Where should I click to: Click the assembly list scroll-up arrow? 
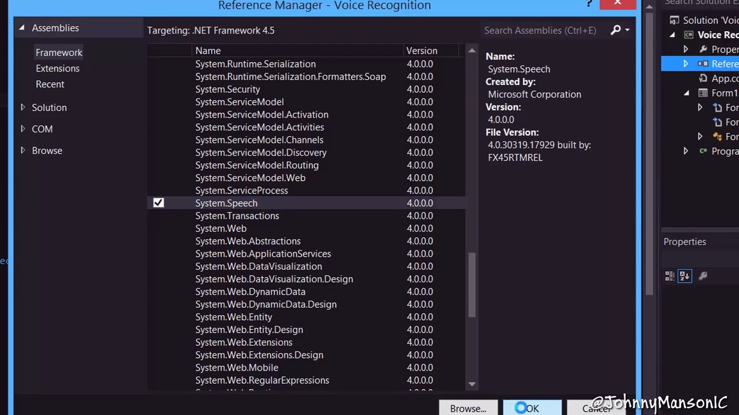click(x=472, y=51)
